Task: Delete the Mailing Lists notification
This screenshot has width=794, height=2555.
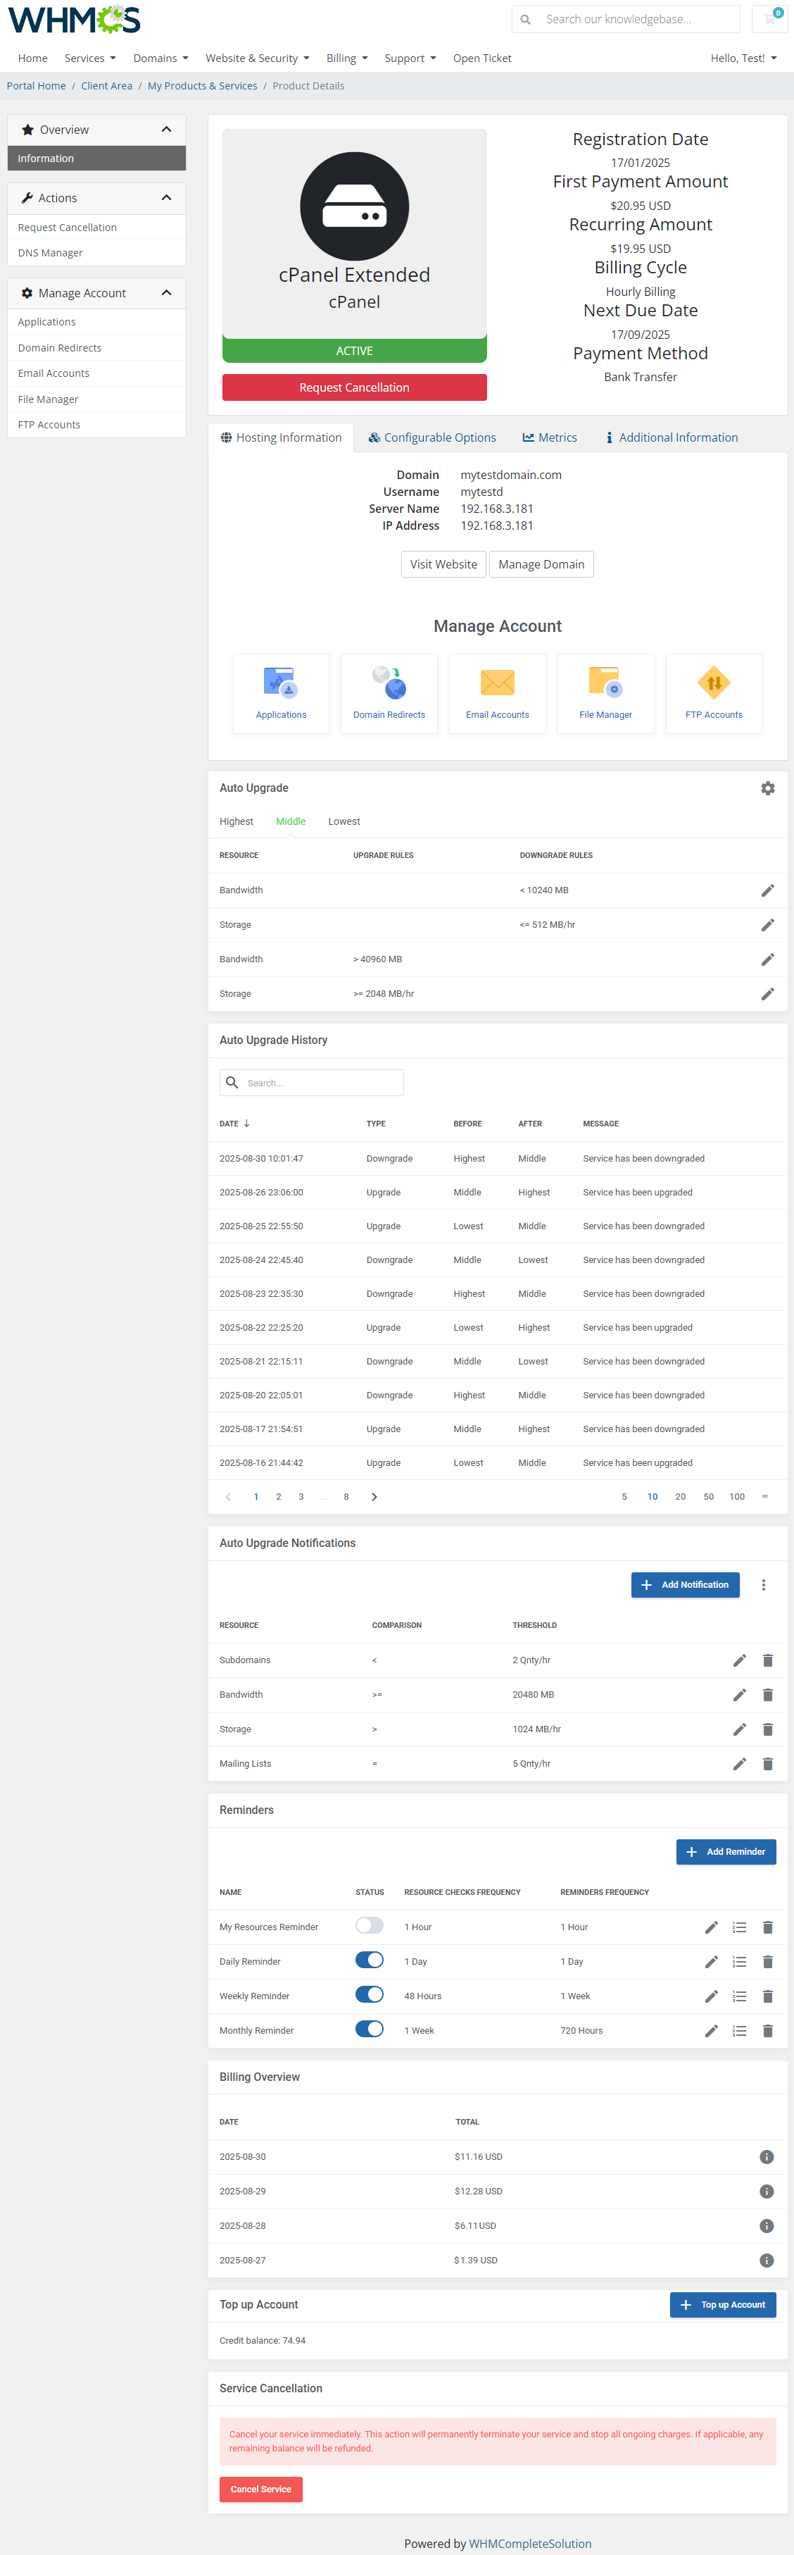Action: tap(767, 1763)
